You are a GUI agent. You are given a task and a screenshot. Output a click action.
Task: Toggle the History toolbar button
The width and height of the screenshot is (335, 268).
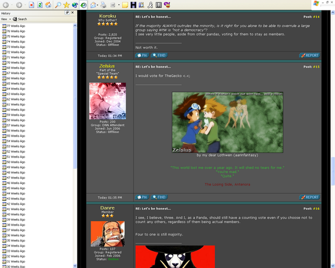(x=83, y=5)
